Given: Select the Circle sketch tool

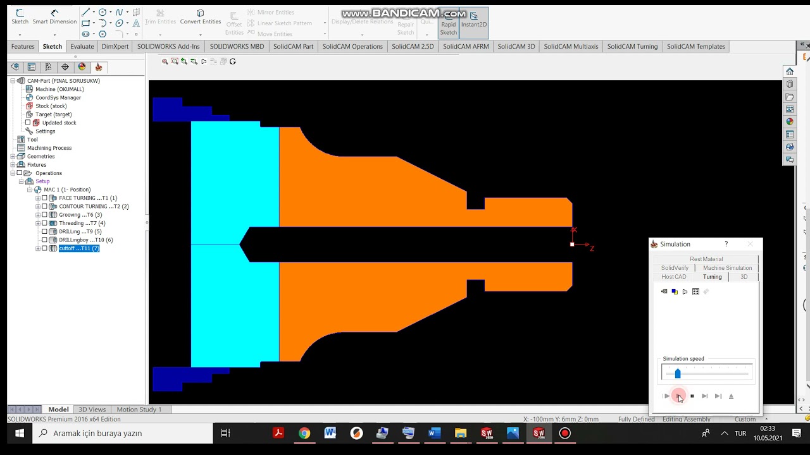Looking at the screenshot, I should [x=103, y=12].
